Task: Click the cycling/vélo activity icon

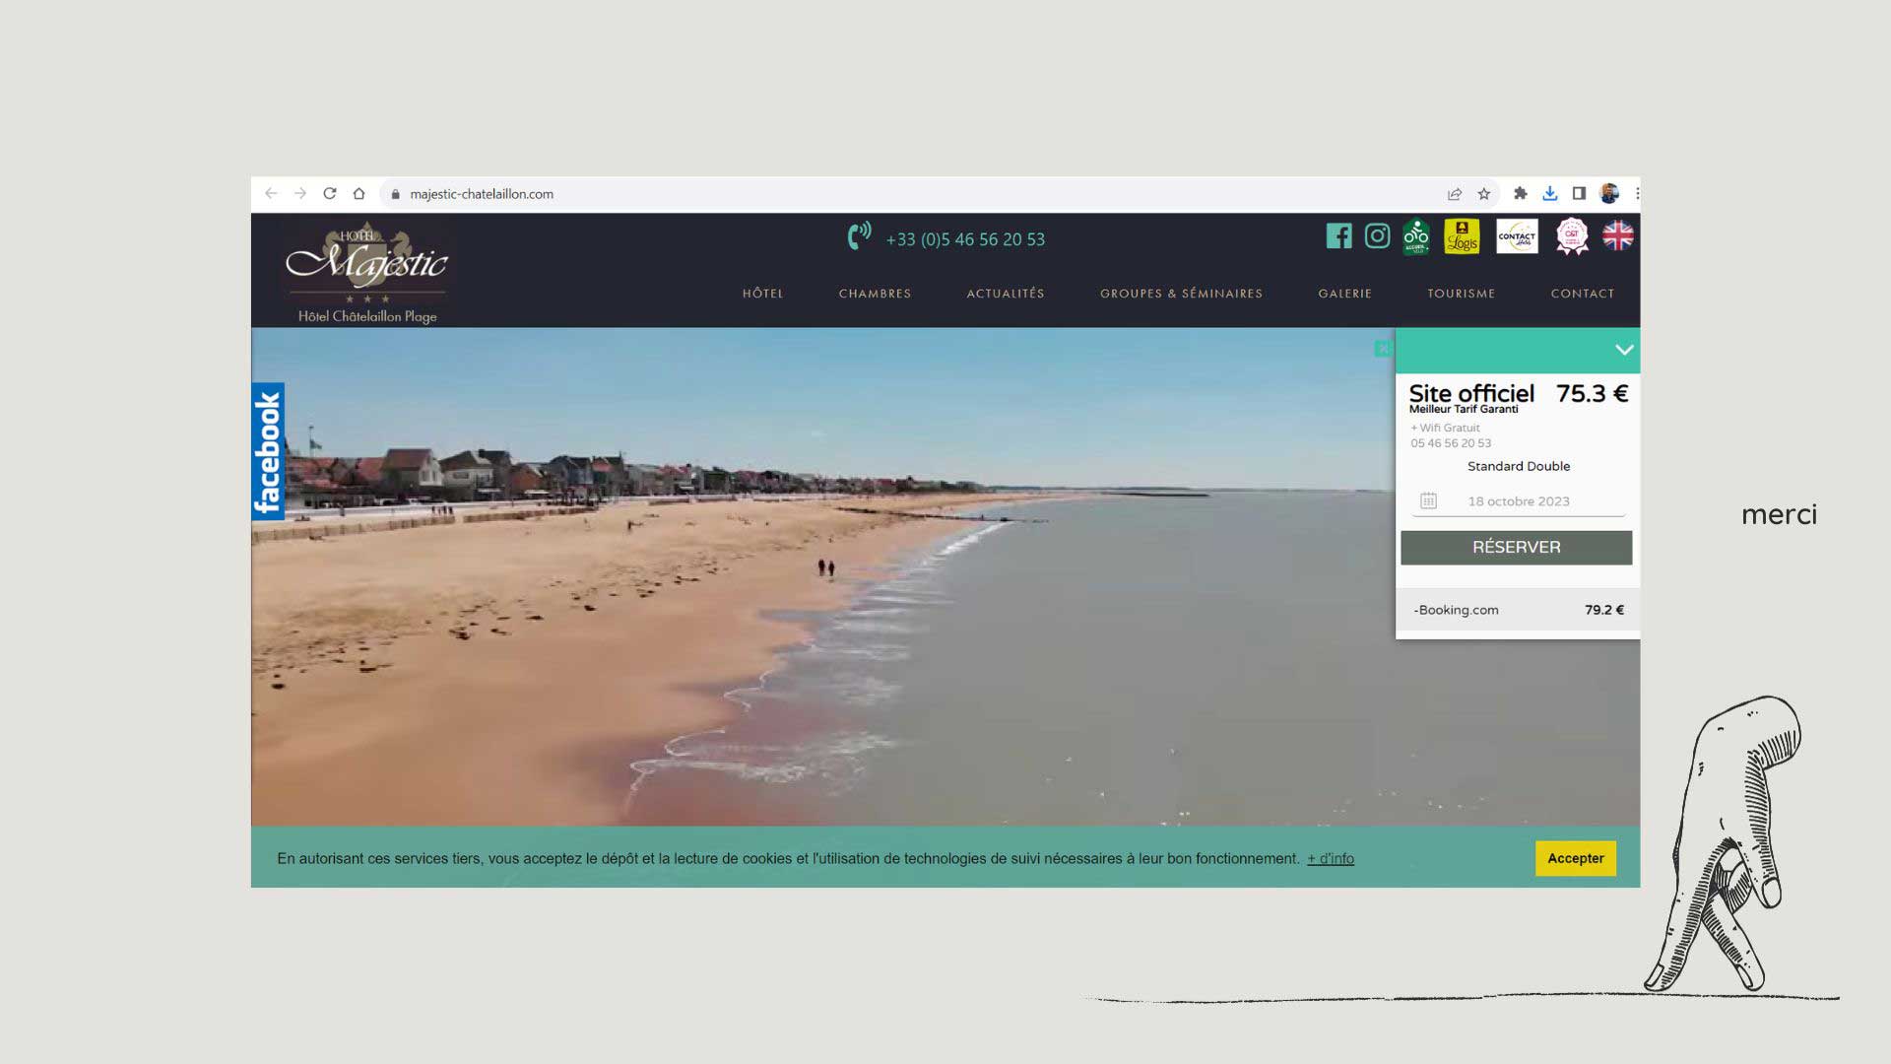Action: (1415, 236)
